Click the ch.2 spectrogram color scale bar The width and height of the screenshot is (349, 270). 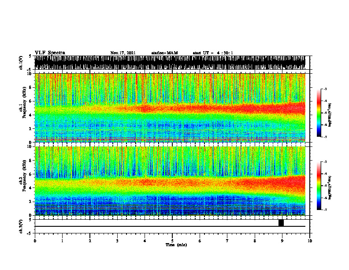coord(319,186)
